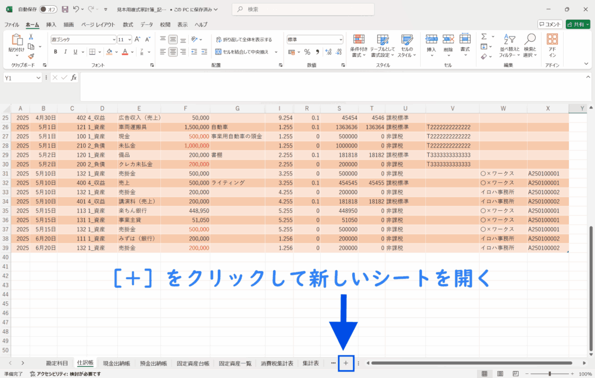Click the percent style icon
This screenshot has width=595, height=378.
(x=307, y=52)
